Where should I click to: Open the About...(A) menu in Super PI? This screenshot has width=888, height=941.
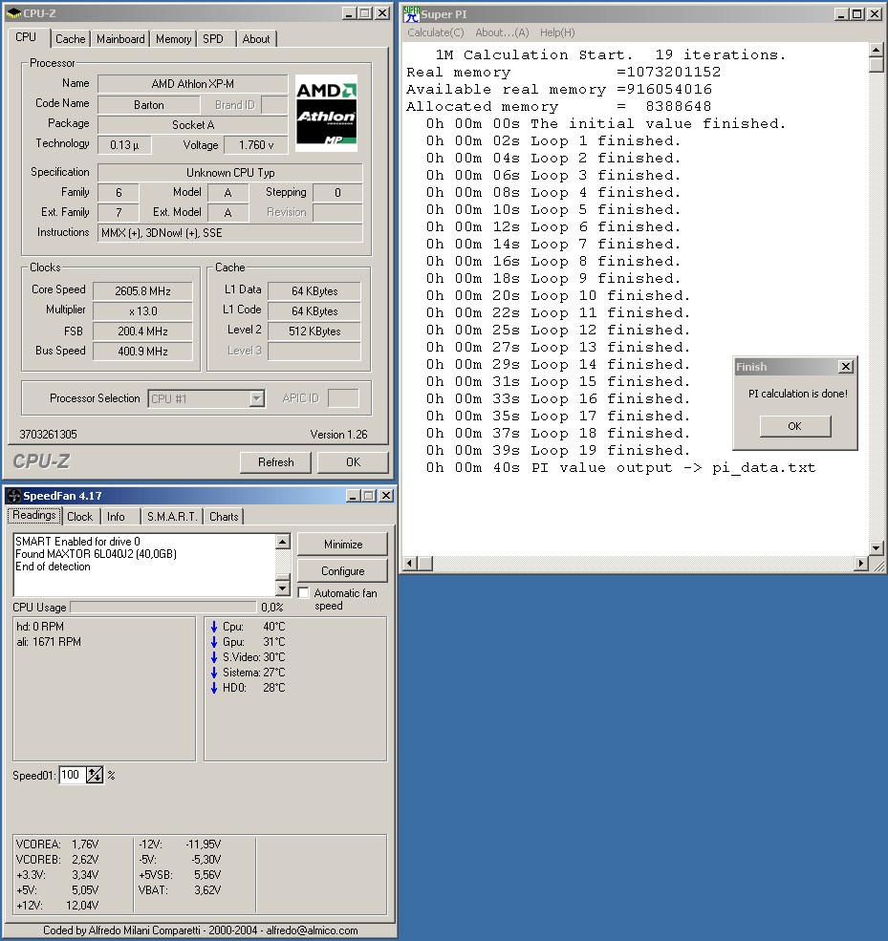[502, 32]
